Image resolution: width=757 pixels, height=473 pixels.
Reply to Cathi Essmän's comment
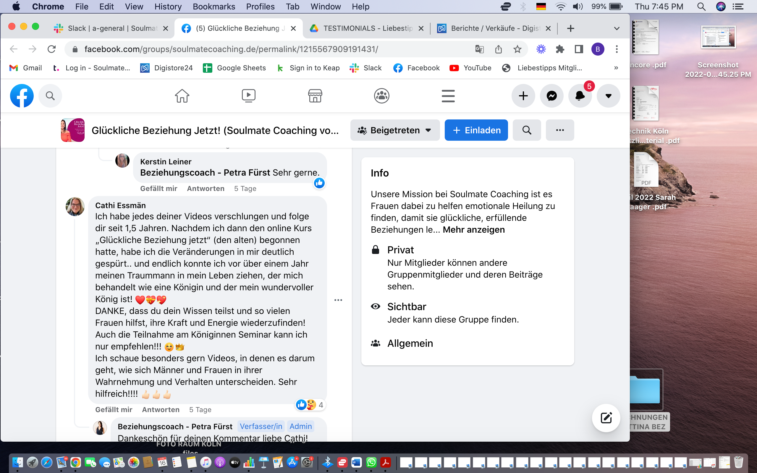click(x=161, y=409)
